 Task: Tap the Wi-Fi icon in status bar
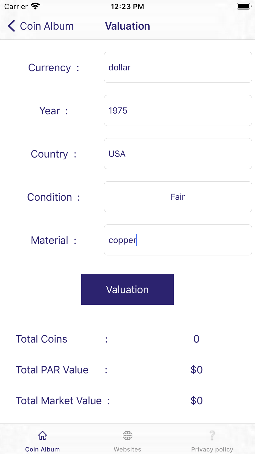pyautogui.click(x=35, y=6)
